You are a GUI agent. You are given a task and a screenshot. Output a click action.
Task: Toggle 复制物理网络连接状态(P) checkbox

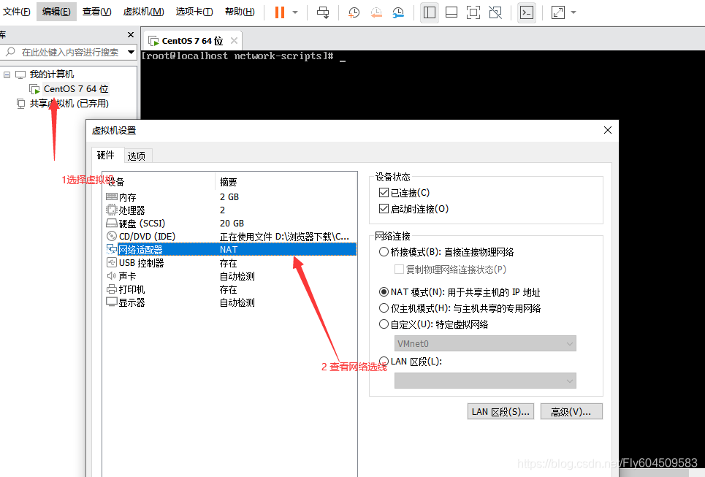tap(399, 270)
